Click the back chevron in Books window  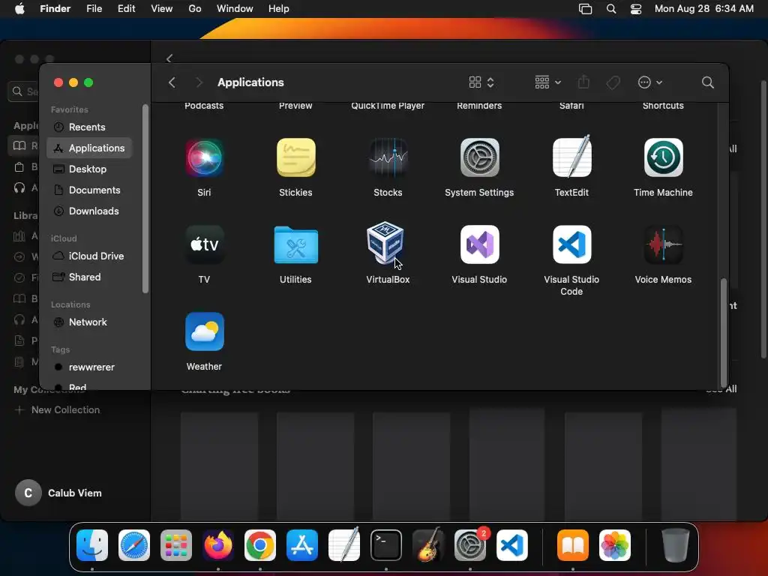coord(169,58)
